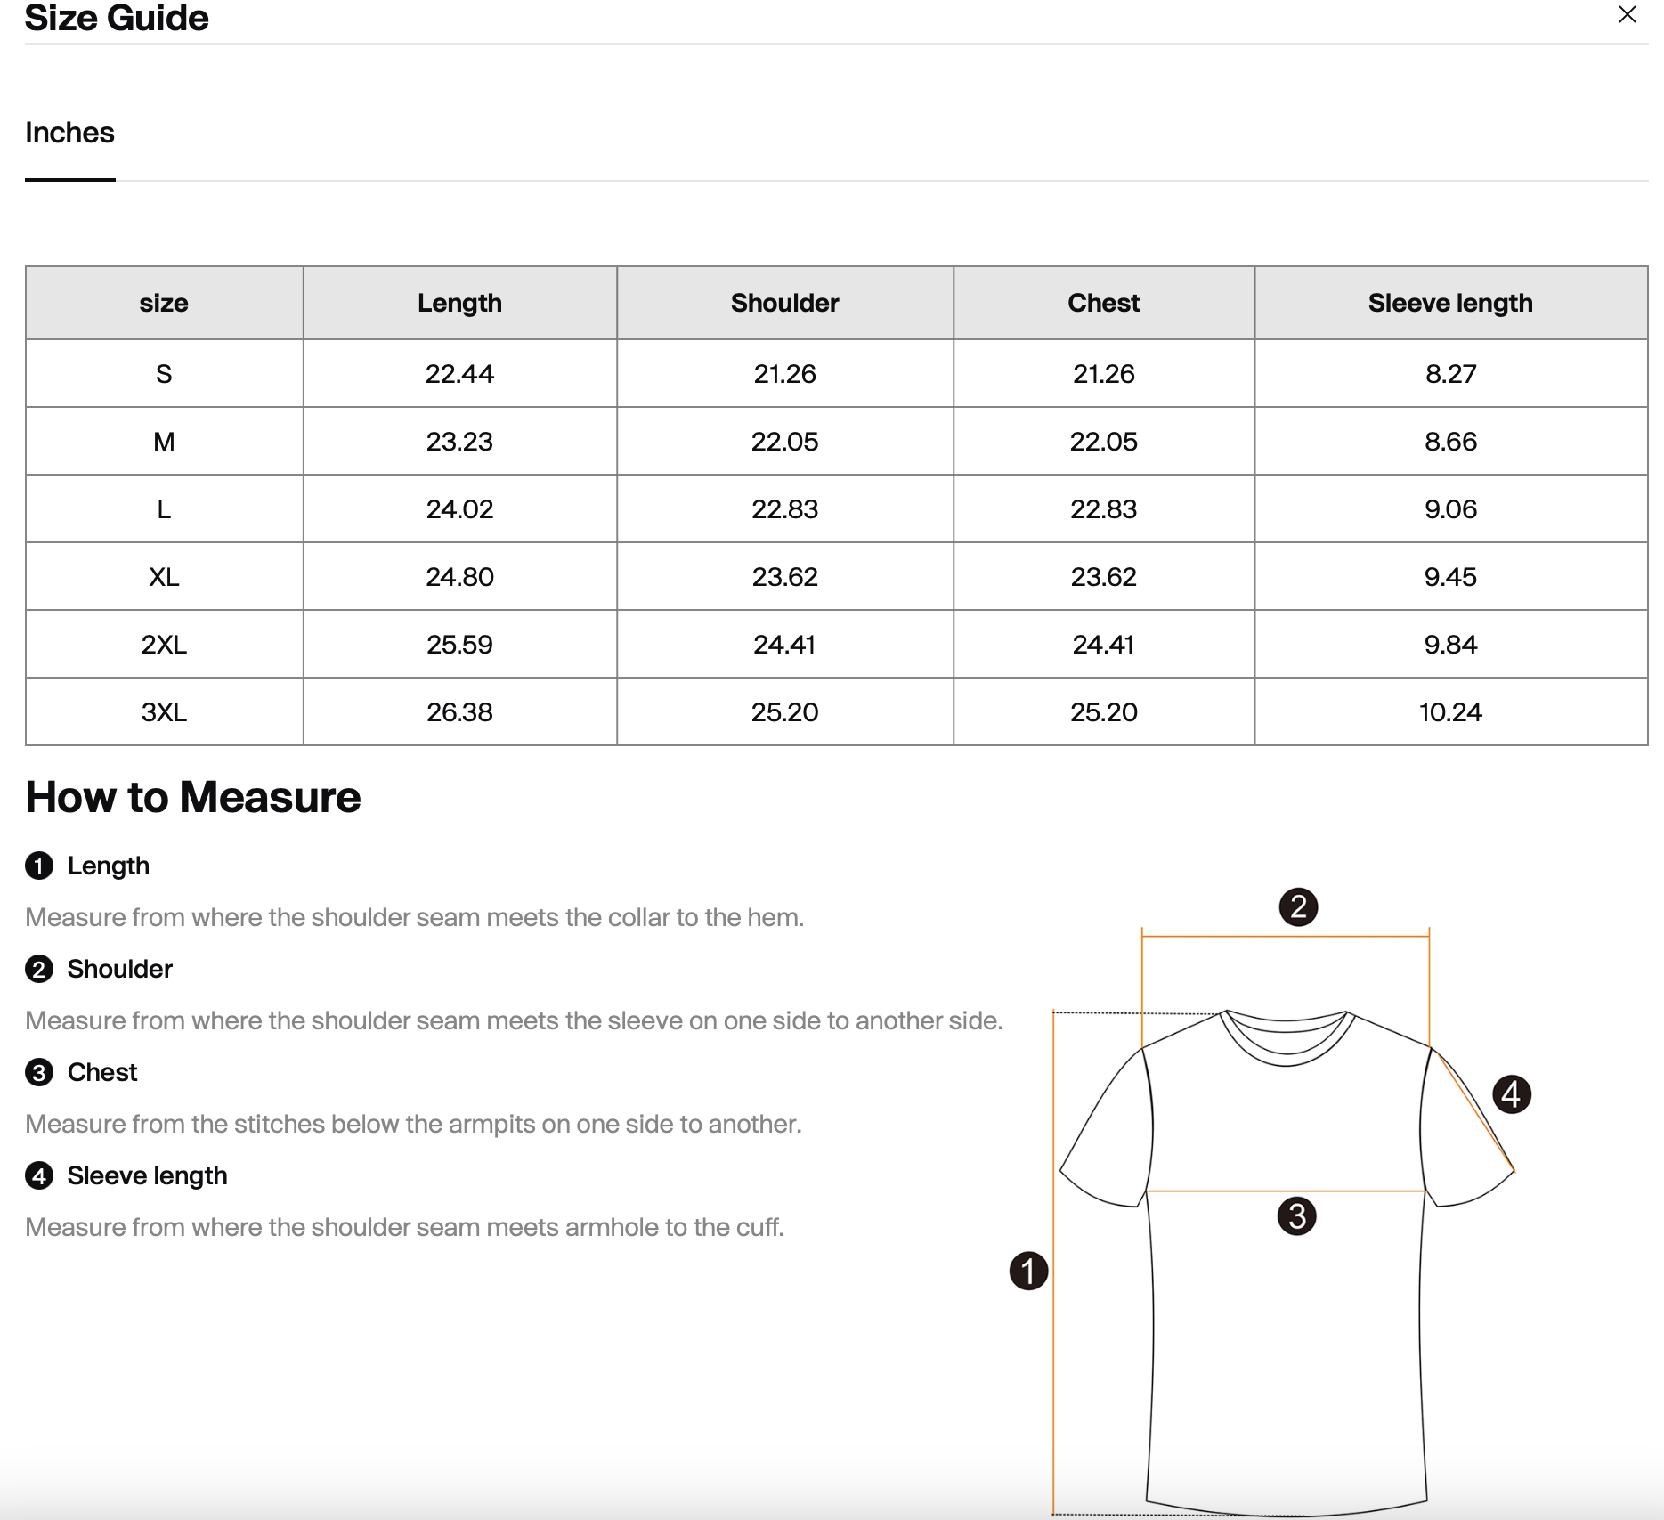This screenshot has height=1520, width=1664.
Task: Select the XL size row label
Action: [164, 577]
